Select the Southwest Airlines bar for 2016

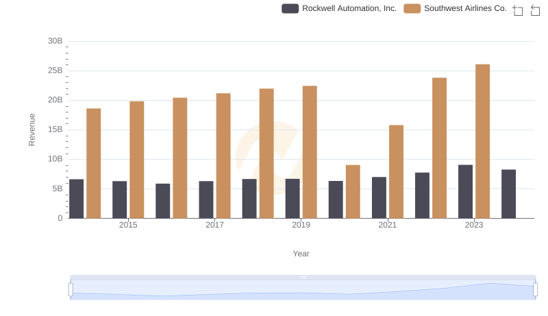(x=180, y=158)
